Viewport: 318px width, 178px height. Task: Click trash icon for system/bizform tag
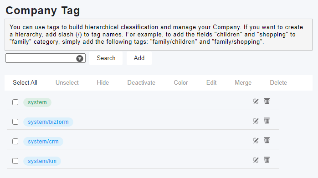pyautogui.click(x=267, y=121)
